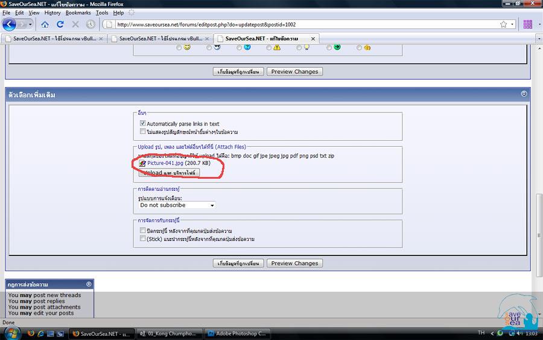The image size is (543, 340).
Task: Tick the (Stick) thread checkbox
Action: point(142,239)
